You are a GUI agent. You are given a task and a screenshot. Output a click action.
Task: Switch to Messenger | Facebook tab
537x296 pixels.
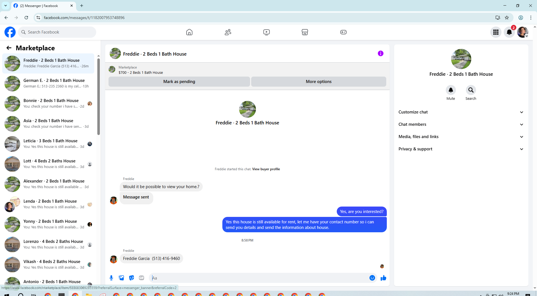(x=43, y=6)
